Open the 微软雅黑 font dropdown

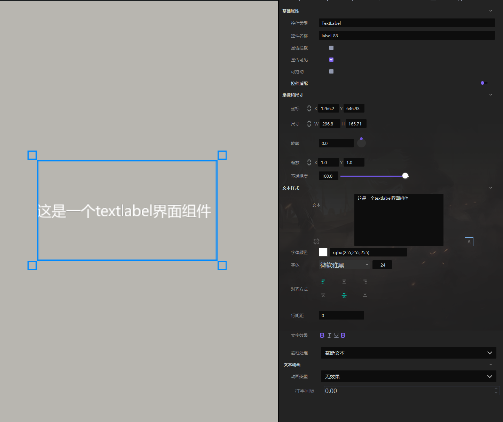344,265
